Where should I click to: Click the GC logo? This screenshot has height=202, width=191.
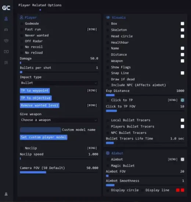coord(6,8)
